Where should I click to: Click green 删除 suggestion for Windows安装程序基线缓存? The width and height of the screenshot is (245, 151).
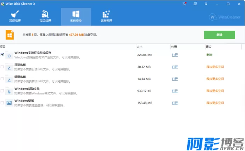209,55
